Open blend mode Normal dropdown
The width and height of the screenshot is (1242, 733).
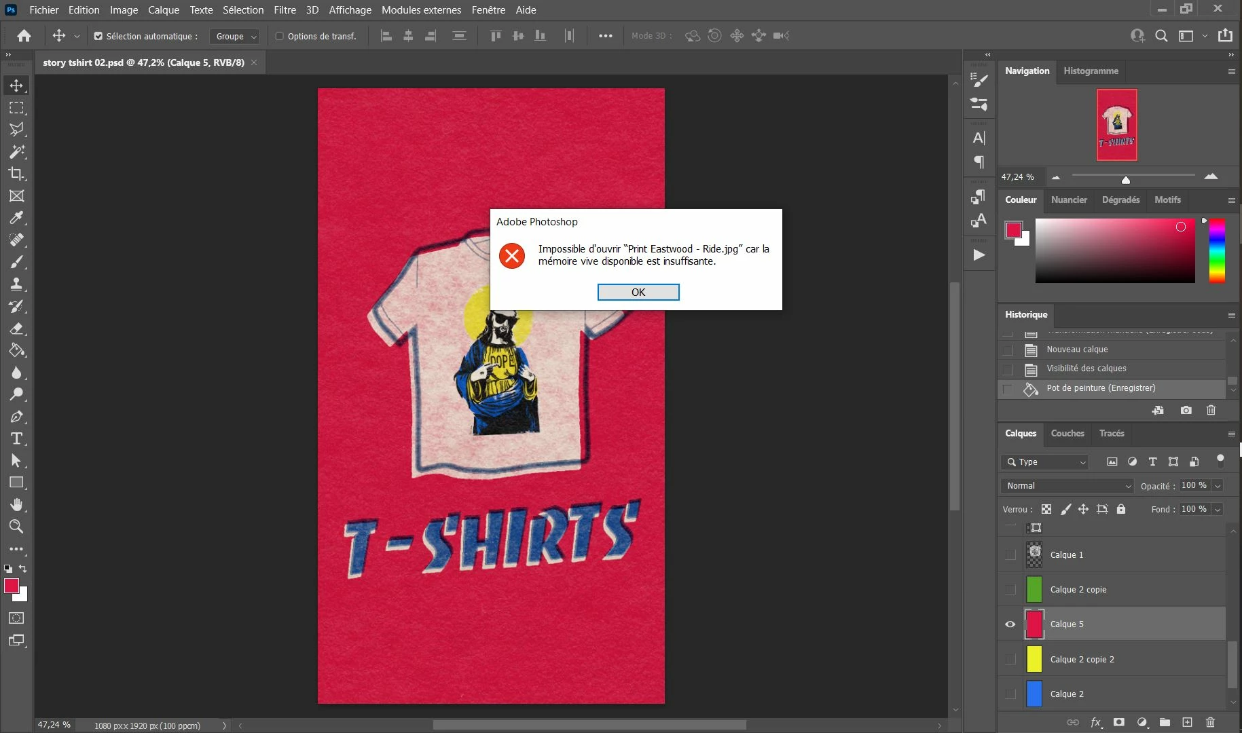click(x=1067, y=485)
